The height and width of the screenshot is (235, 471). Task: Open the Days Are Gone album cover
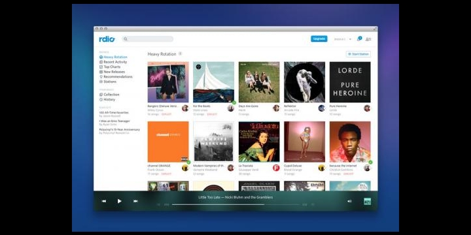pos(259,82)
